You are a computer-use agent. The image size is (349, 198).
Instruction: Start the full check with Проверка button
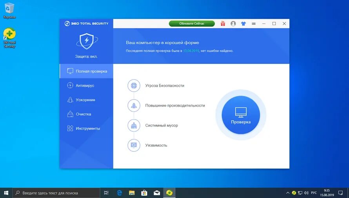coord(241,115)
